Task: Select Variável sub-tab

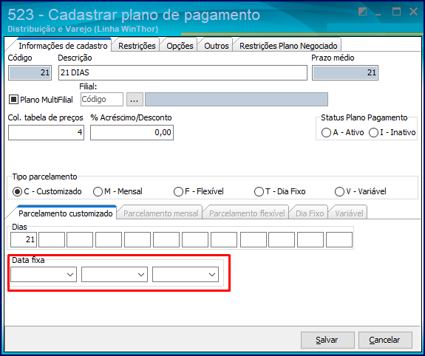Action: [x=349, y=213]
